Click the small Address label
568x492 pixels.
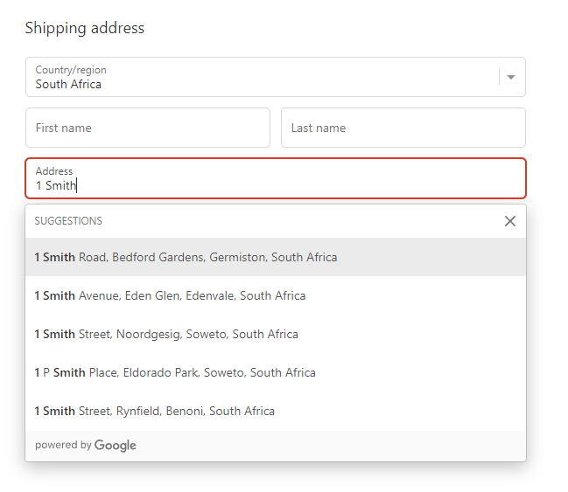[54, 171]
